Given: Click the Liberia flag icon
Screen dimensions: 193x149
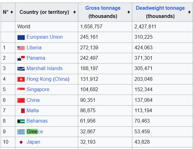Looking at the screenshot, I should 21,48.
